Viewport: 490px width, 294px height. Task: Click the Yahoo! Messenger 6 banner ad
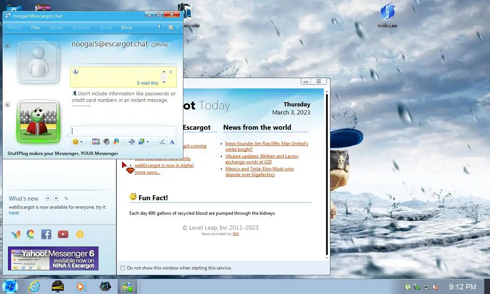tap(53, 258)
